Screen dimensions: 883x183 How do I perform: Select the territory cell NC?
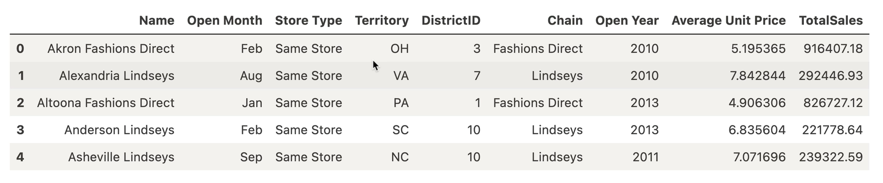[400, 157]
